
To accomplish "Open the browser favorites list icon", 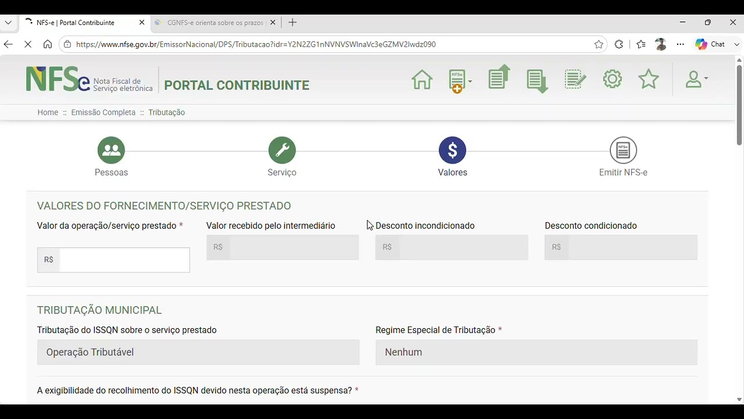I will point(641,44).
